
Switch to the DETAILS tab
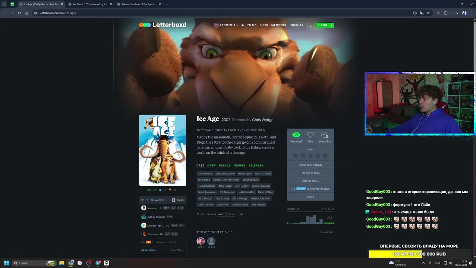(x=225, y=166)
